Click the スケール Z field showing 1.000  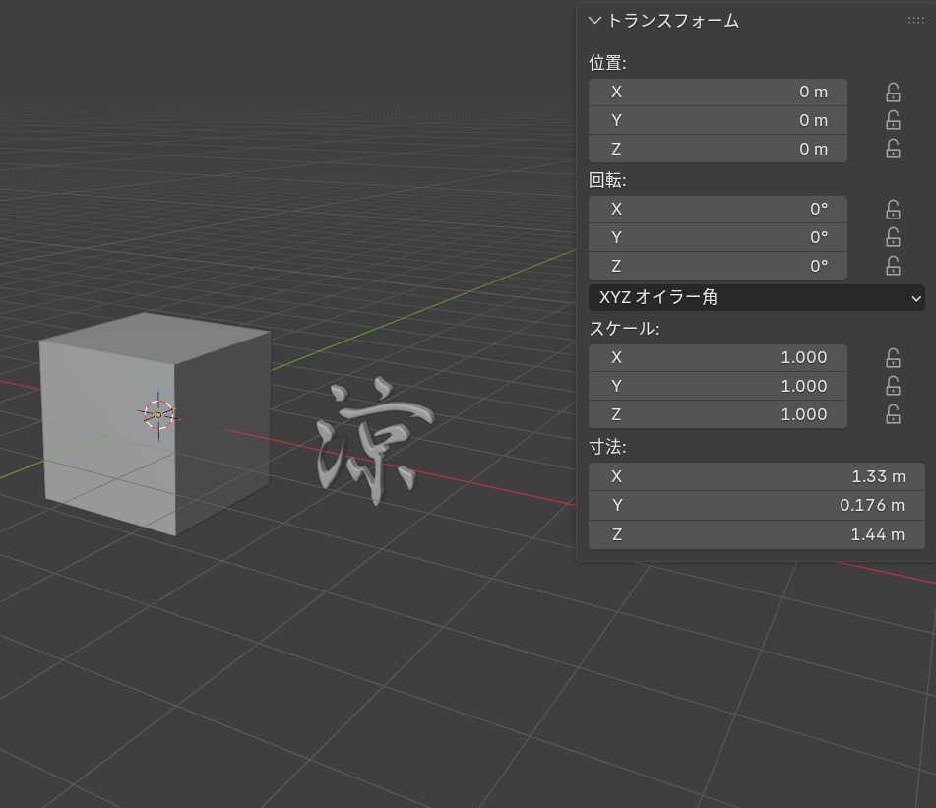pyautogui.click(x=718, y=414)
